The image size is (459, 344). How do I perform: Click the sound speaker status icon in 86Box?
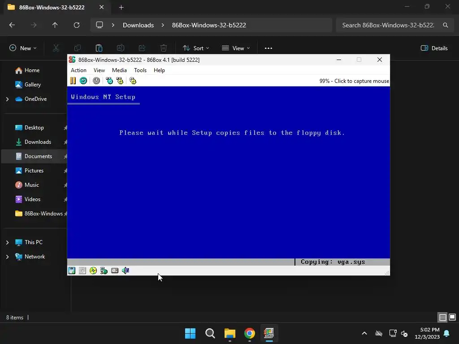pyautogui.click(x=126, y=271)
